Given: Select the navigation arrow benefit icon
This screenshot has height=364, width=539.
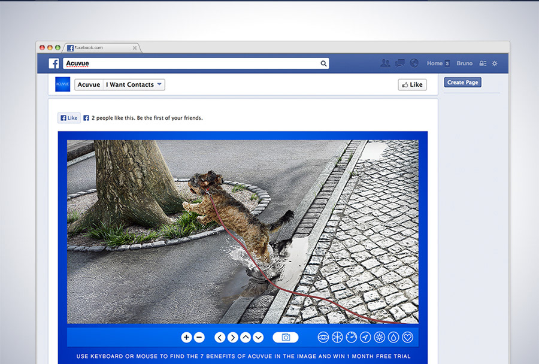Looking at the screenshot, I should (365, 338).
